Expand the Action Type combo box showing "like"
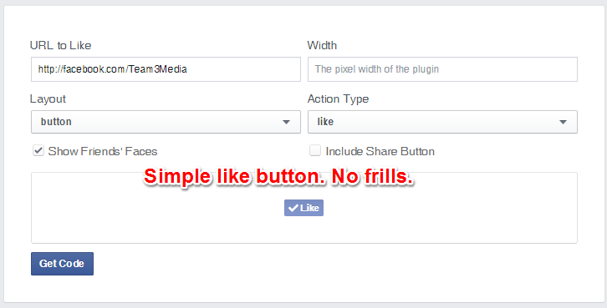The height and width of the screenshot is (308, 607). point(442,122)
